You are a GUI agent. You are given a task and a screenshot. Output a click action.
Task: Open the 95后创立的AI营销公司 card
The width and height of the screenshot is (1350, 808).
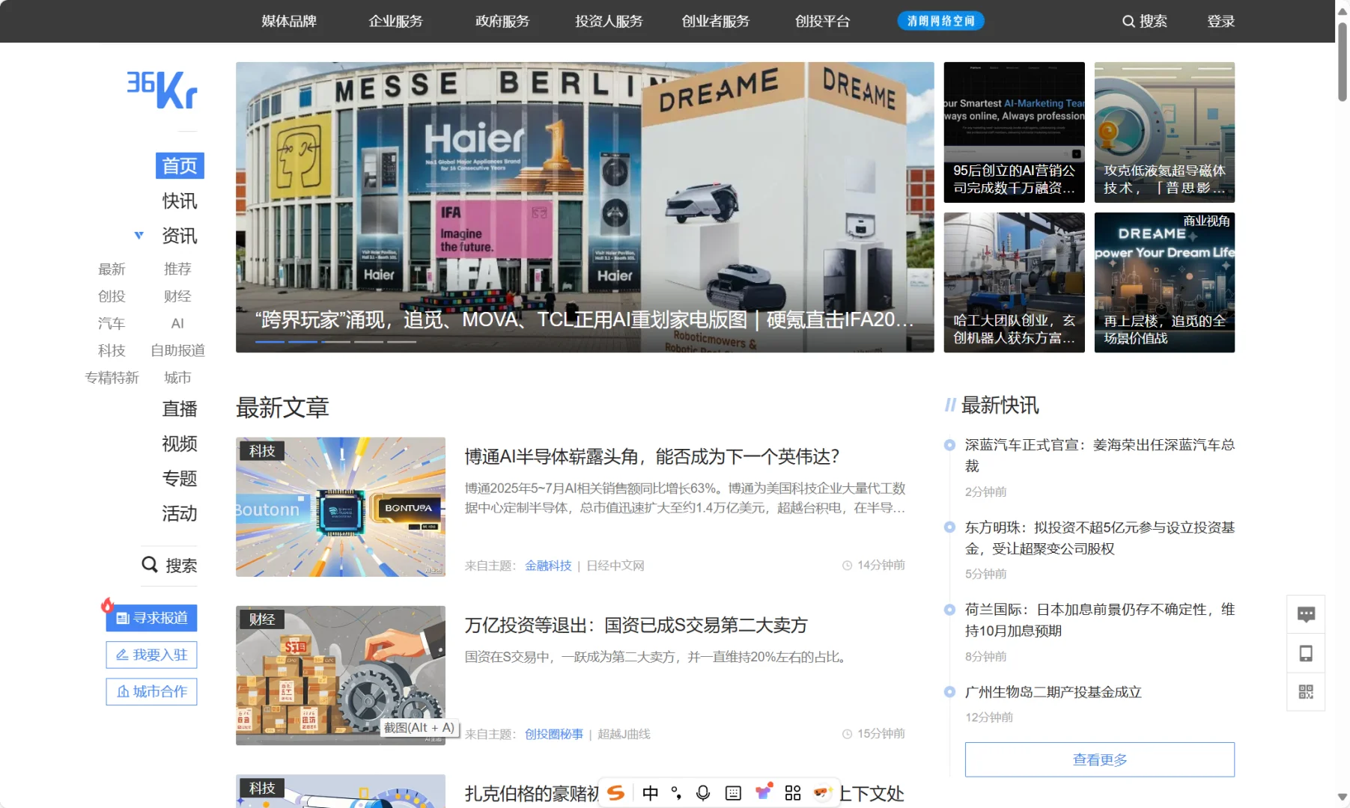tap(1014, 132)
